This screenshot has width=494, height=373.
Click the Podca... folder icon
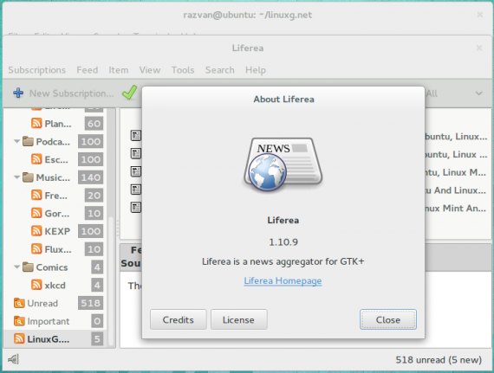click(x=28, y=141)
